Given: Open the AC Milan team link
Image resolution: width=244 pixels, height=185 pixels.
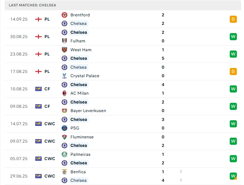Looking at the screenshot, I should pos(79,93).
